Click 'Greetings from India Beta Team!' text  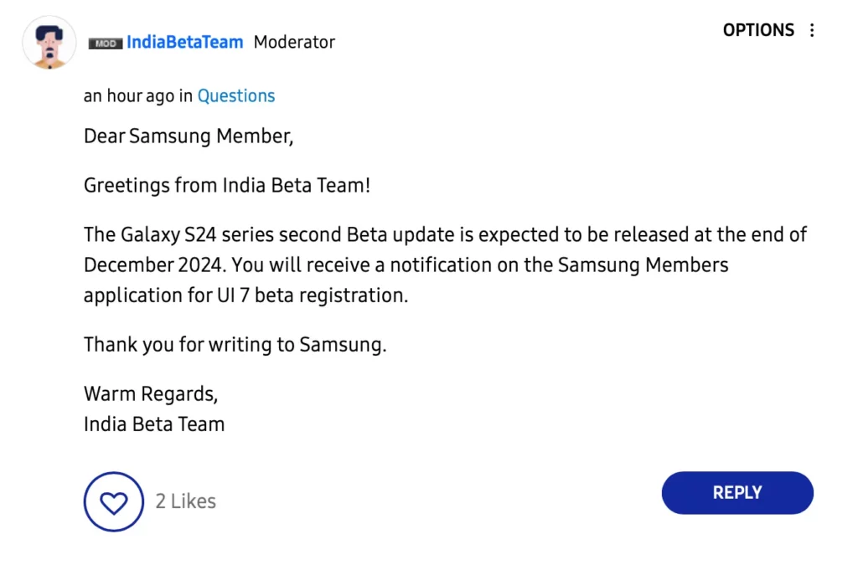(x=227, y=185)
